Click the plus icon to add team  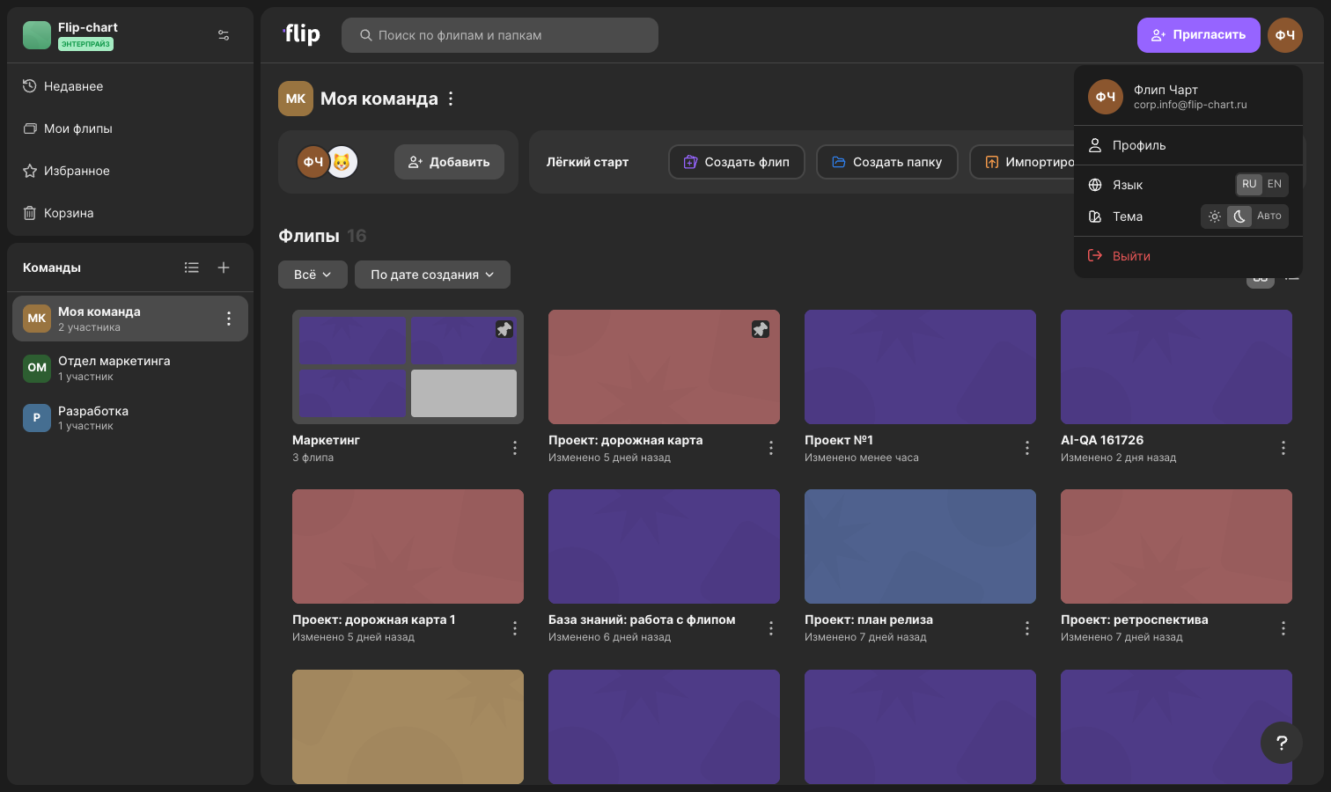(x=224, y=268)
